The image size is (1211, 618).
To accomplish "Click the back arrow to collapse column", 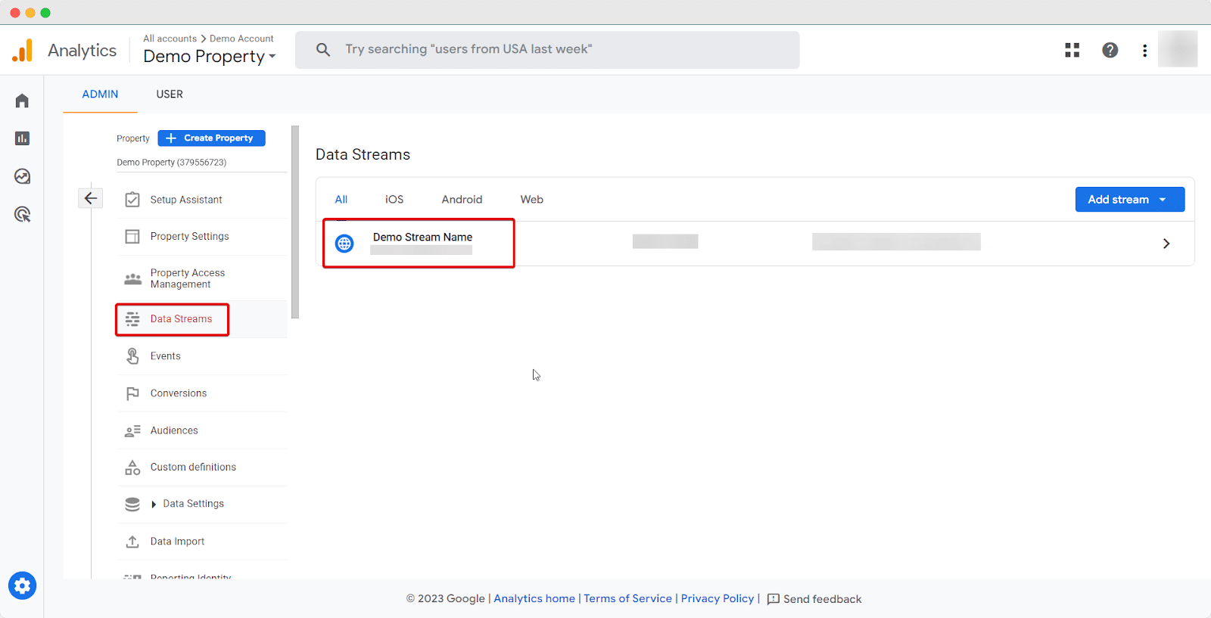I will pyautogui.click(x=90, y=198).
